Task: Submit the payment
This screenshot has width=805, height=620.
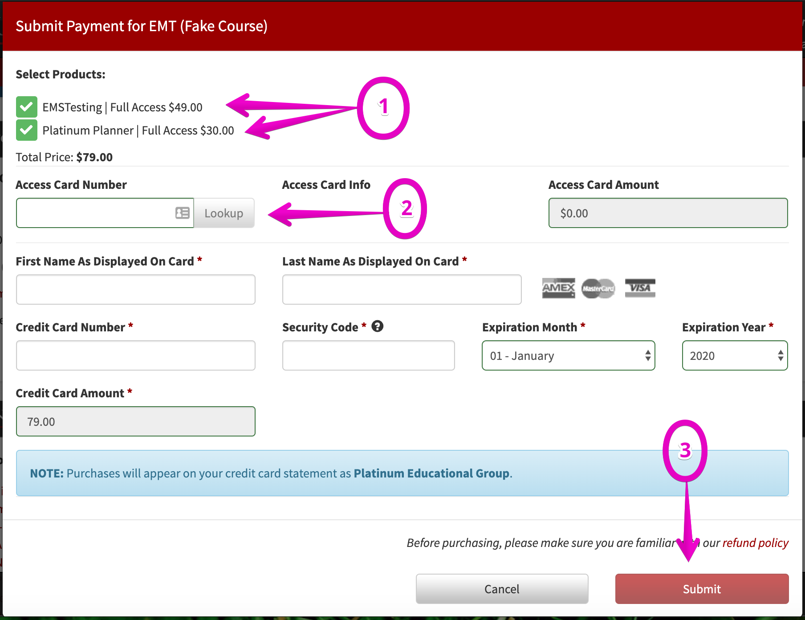Action: coord(702,589)
